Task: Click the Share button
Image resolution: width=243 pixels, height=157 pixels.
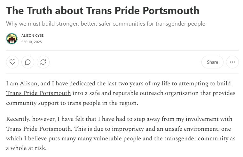Action: pos(212,62)
